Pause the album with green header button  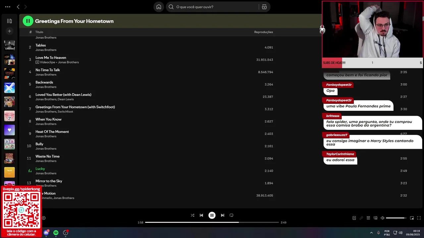pyautogui.click(x=28, y=21)
